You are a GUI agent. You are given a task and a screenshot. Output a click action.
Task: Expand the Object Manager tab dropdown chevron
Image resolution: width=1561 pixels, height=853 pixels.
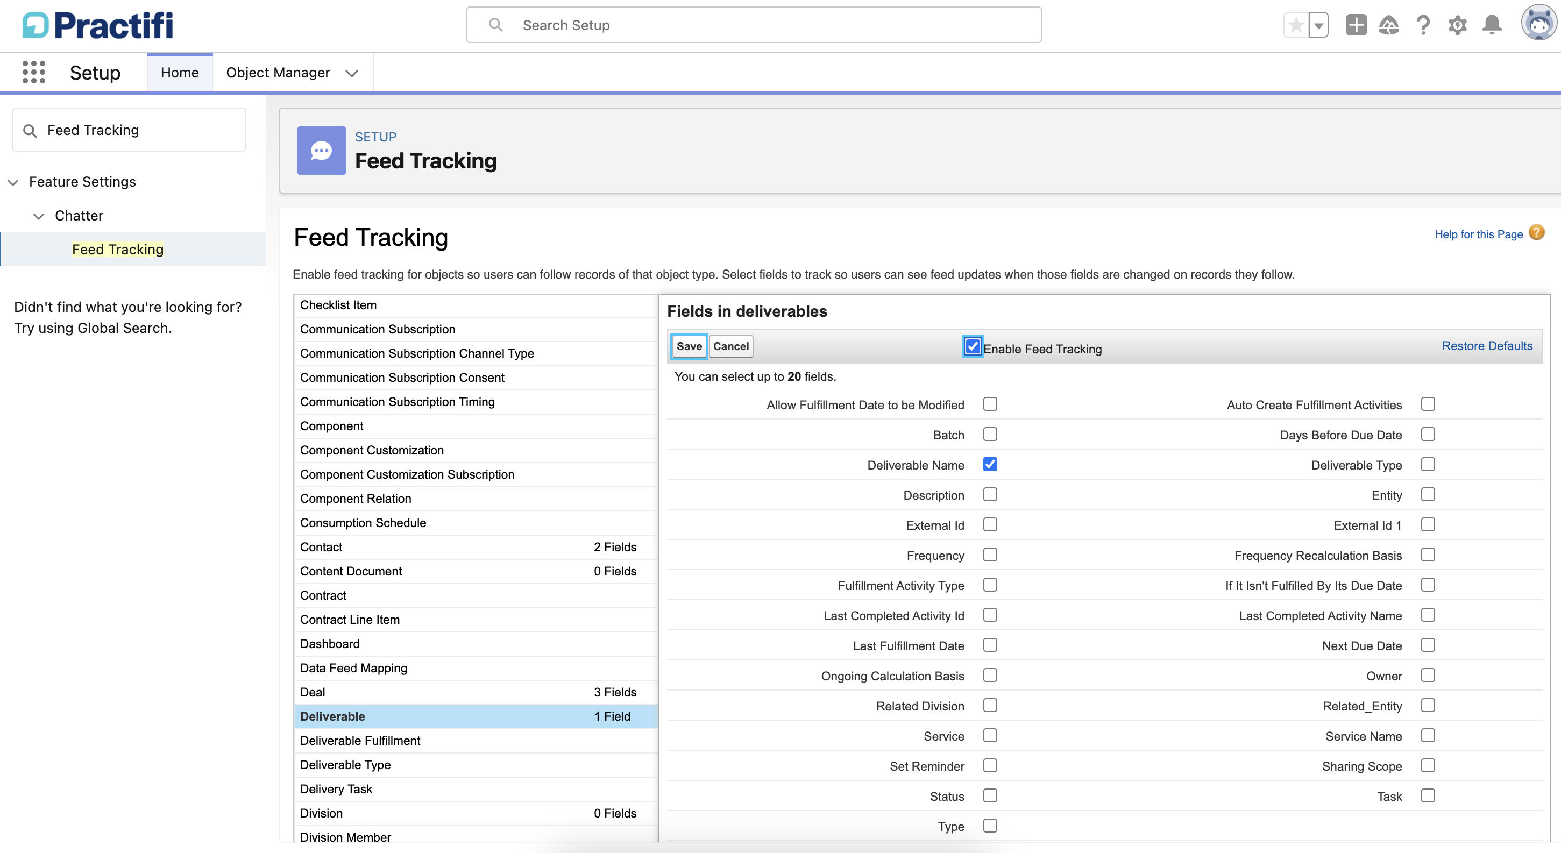pyautogui.click(x=351, y=73)
